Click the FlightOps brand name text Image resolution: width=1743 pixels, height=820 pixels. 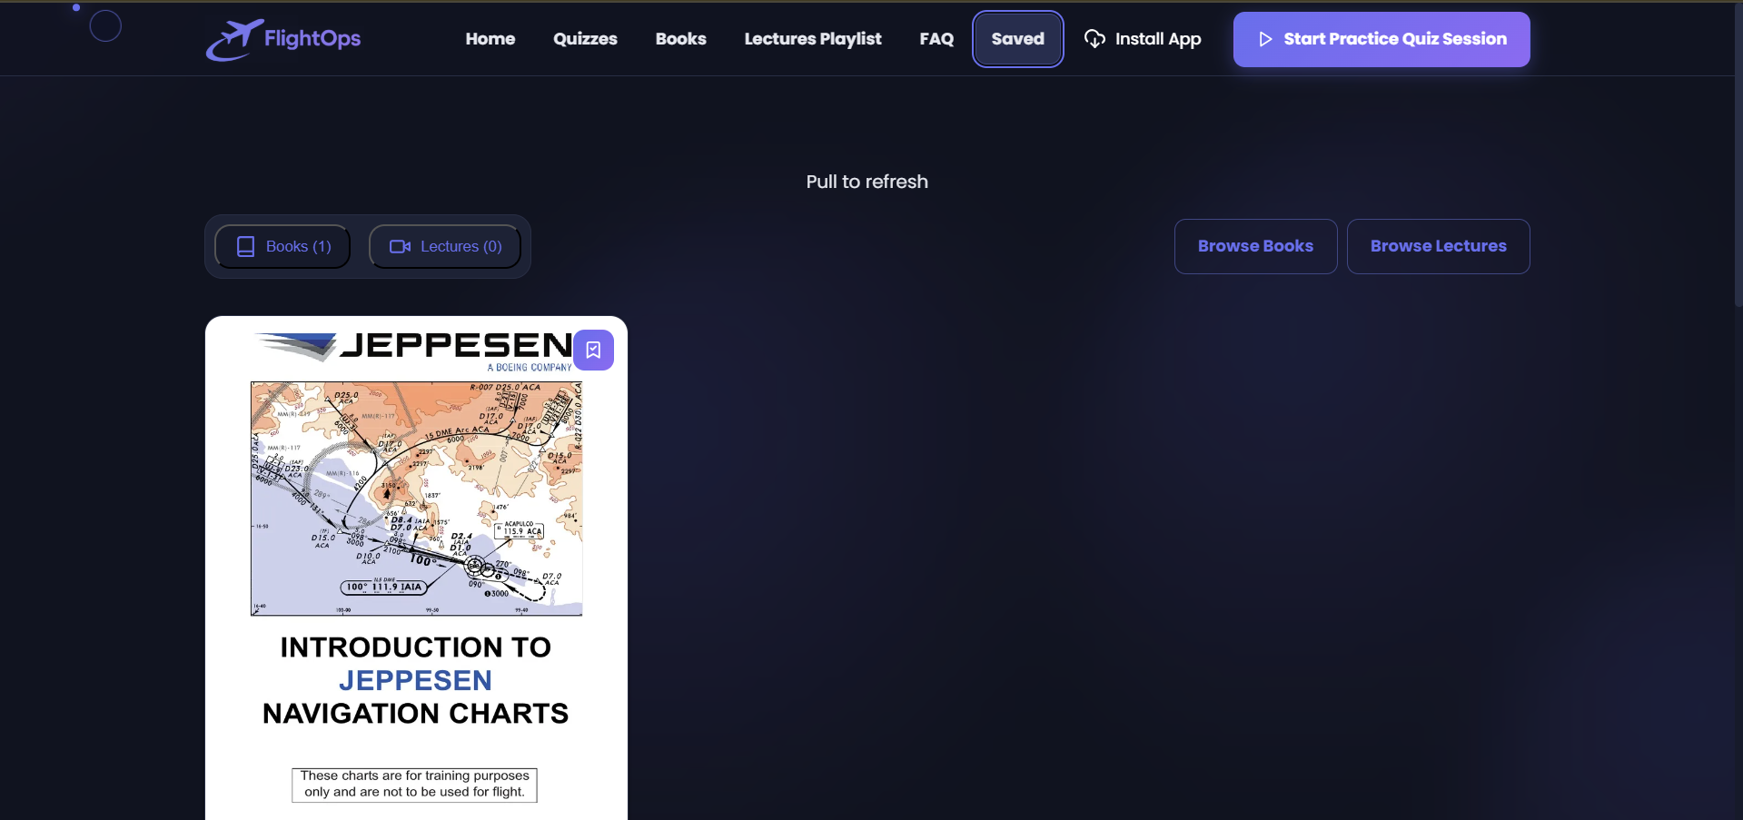312,38
